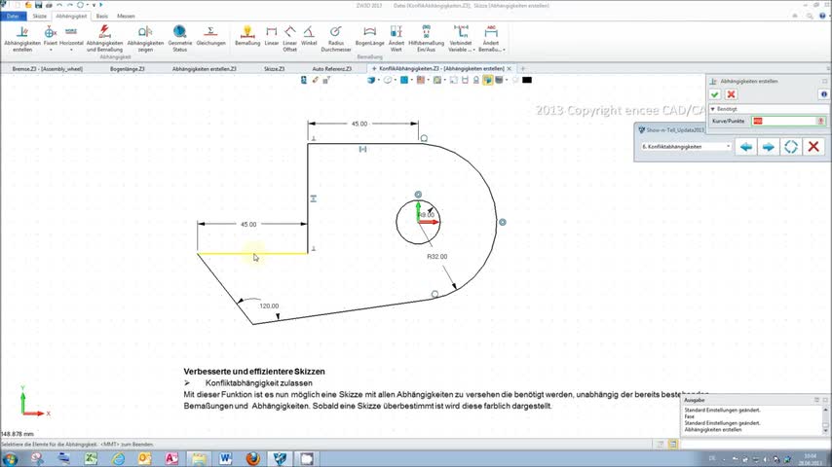Select the Bemaßung dimension tool
Image resolution: width=832 pixels, height=467 pixels.
coord(247,36)
